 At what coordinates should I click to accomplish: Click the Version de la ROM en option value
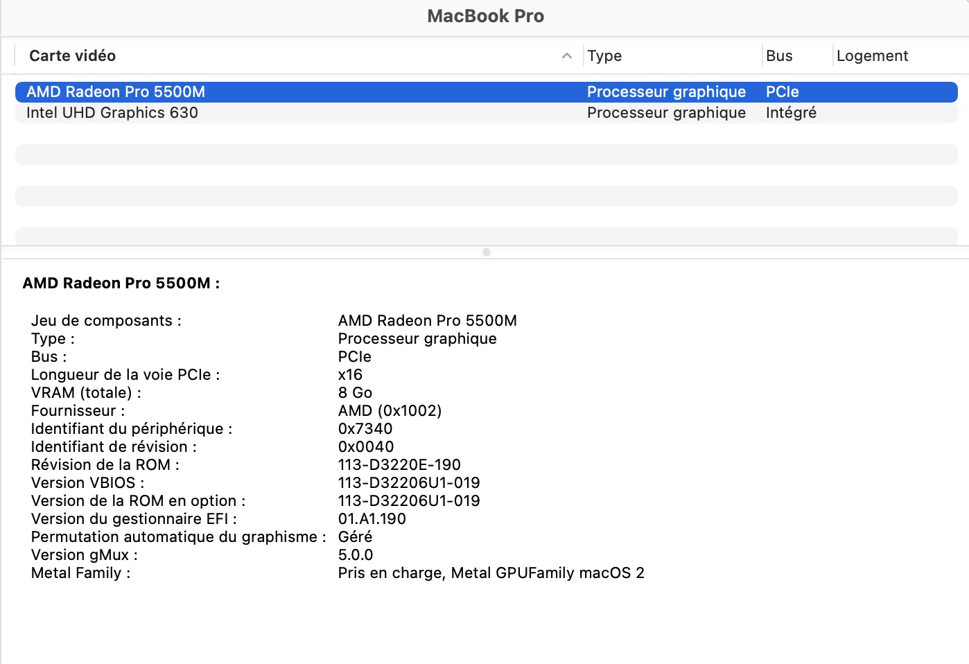[409, 500]
